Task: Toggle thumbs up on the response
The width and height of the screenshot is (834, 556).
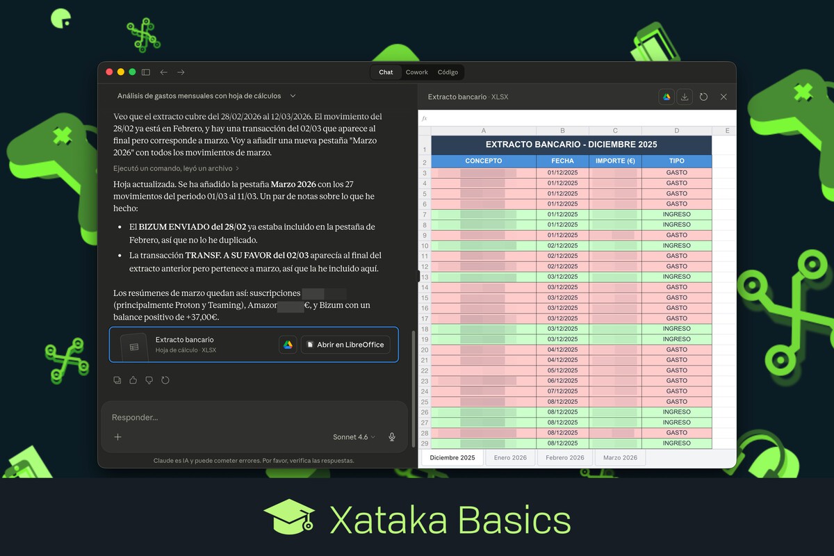Action: [x=133, y=380]
